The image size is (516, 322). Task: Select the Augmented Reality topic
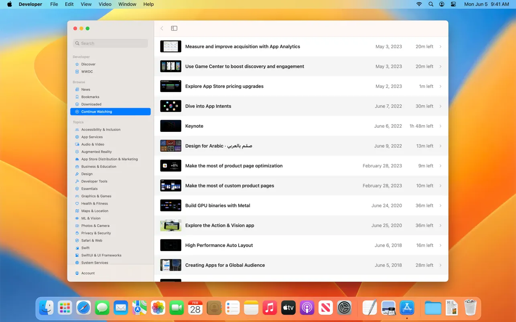coord(96,152)
